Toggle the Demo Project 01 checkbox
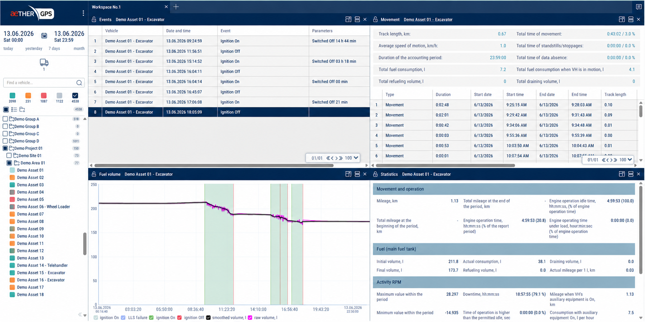Viewport: 645px width, 322px height. coord(5,148)
